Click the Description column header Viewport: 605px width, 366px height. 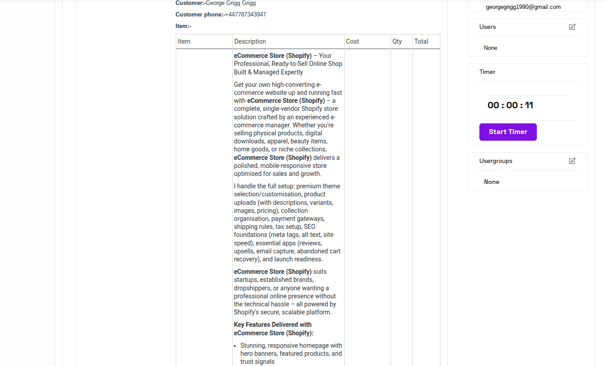pos(288,41)
